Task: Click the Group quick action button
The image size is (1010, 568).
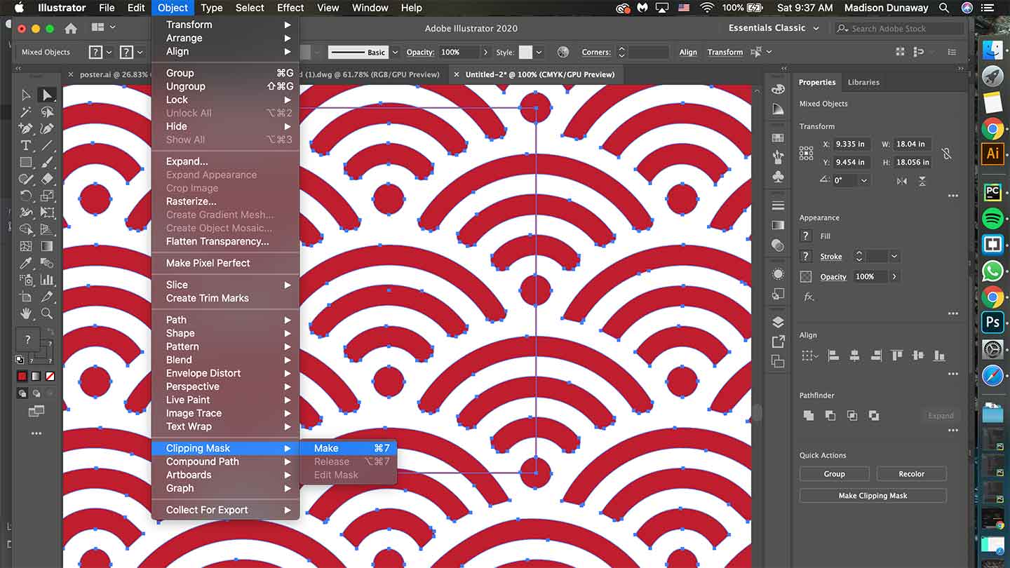Action: click(835, 474)
